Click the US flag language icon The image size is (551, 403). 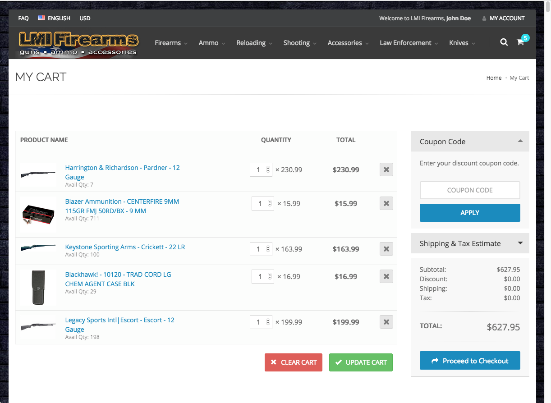click(x=41, y=18)
